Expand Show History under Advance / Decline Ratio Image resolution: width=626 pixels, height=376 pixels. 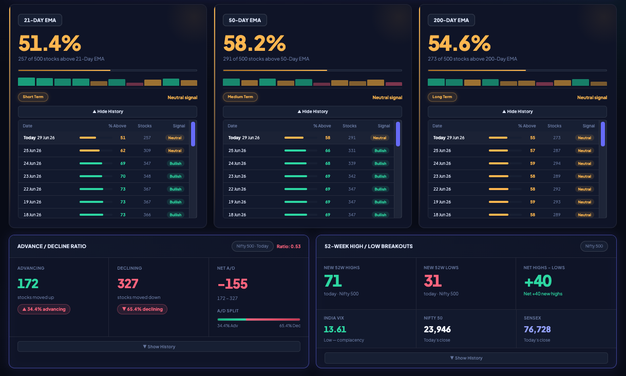(159, 347)
